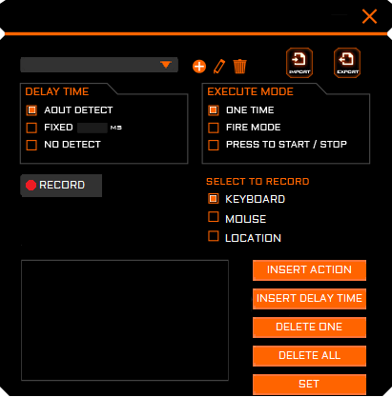This screenshot has width=392, height=397.
Task: Click the Insert Action button
Action: (x=309, y=270)
